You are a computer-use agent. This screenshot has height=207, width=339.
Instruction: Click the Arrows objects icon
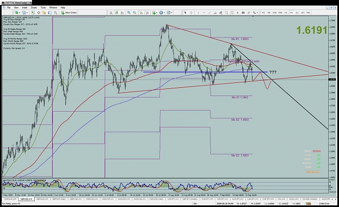point(254,13)
